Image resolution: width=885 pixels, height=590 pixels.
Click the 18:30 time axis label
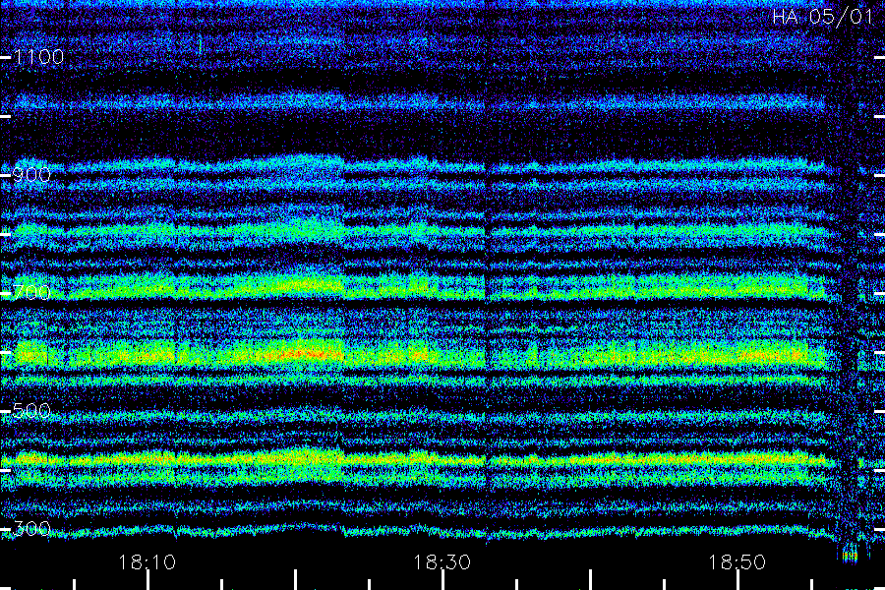[442, 562]
